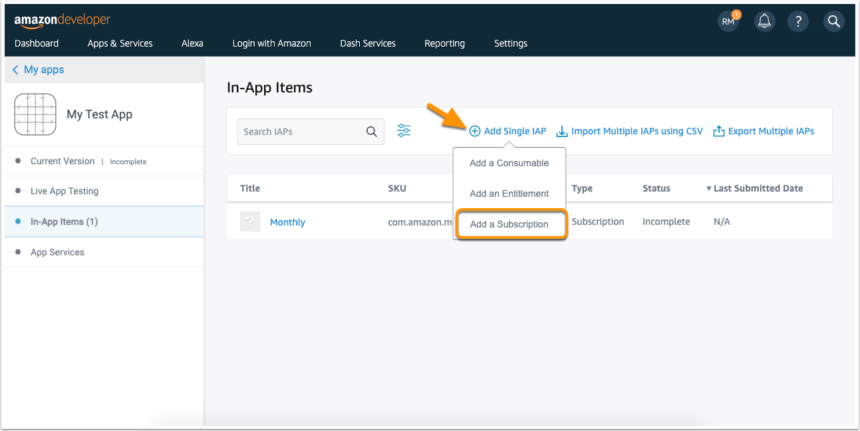Open the Dash Services menu
This screenshot has height=431, width=860.
point(368,43)
